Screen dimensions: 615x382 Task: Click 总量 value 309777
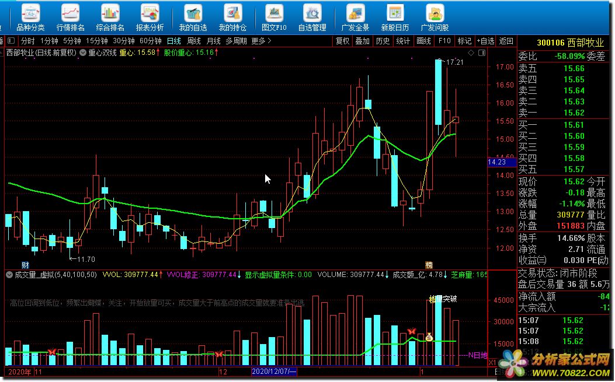pos(571,215)
